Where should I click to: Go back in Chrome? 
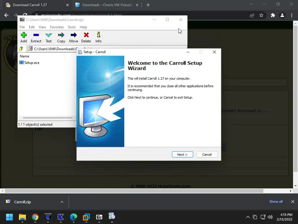pos(6,15)
